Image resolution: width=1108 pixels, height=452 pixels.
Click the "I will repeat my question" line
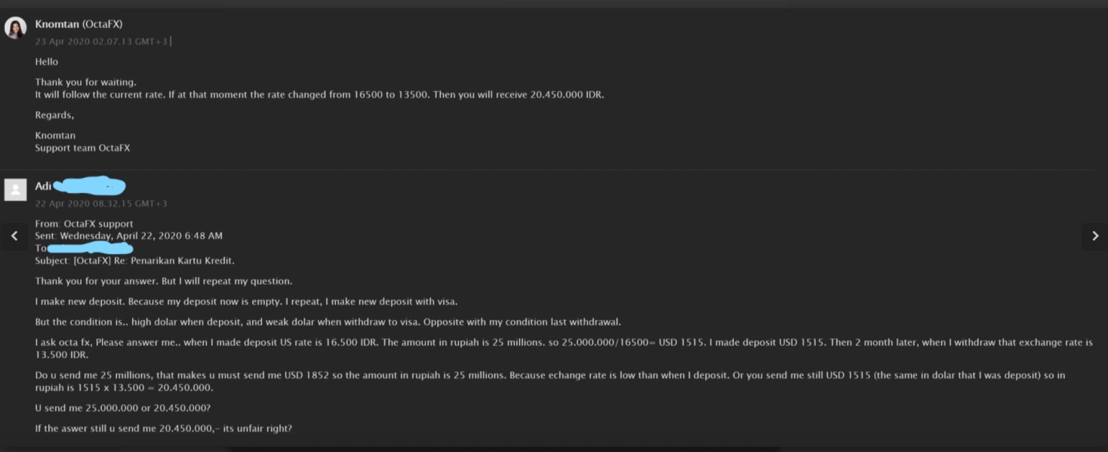point(163,281)
